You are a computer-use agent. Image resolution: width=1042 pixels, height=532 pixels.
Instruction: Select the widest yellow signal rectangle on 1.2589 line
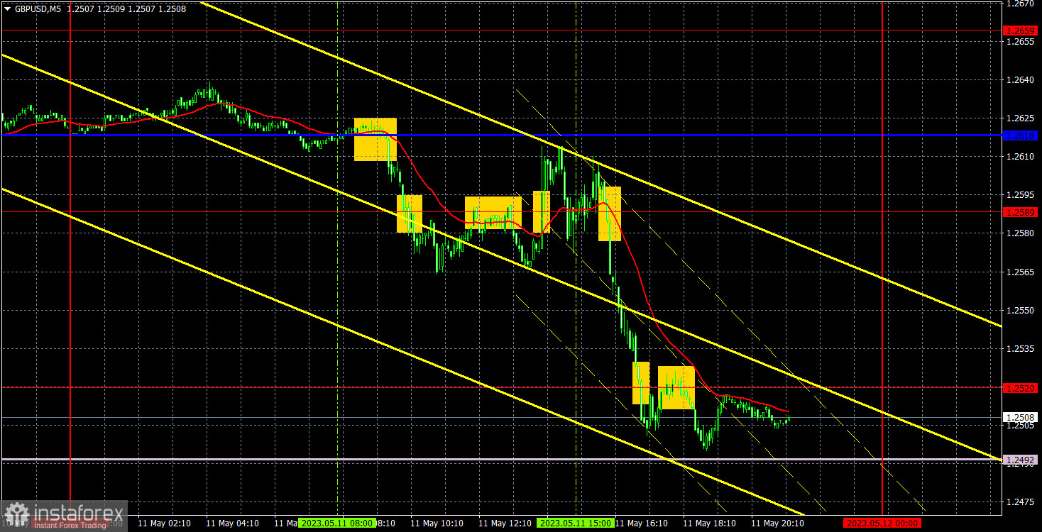tap(493, 212)
